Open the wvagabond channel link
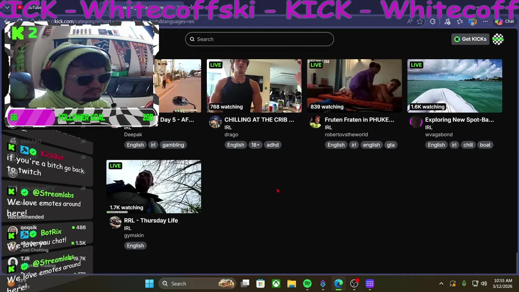The width and height of the screenshot is (519, 292). 439,135
